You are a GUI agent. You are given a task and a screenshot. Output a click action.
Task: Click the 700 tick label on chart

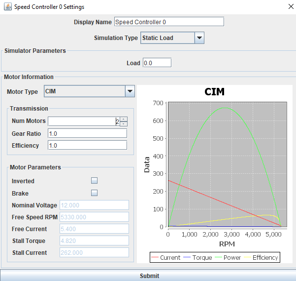(158, 103)
